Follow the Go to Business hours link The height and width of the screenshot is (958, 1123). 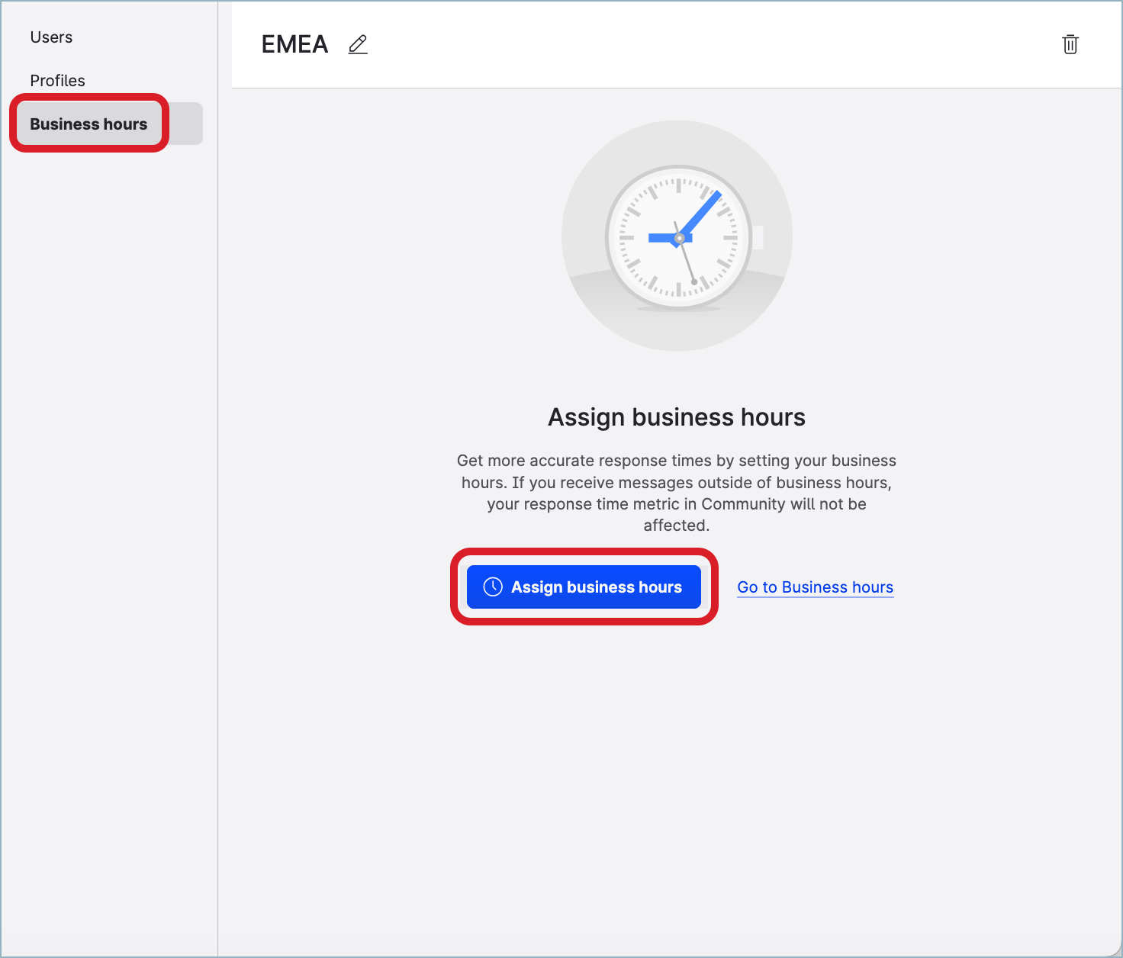(815, 587)
